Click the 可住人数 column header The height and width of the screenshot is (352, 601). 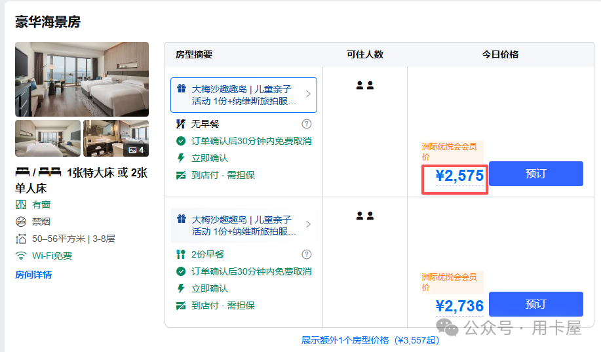click(x=365, y=54)
